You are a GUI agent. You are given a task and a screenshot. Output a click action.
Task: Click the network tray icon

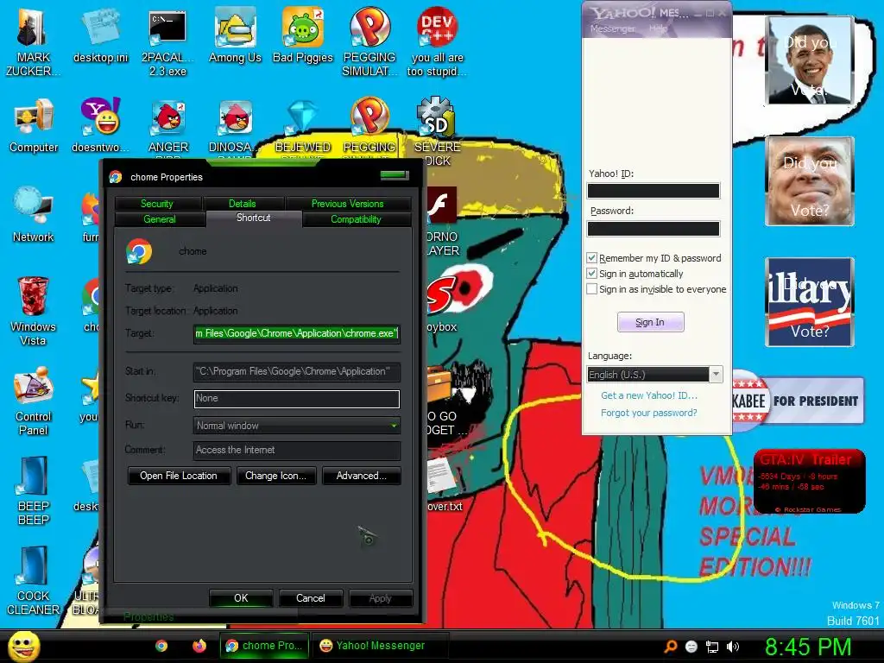tap(712, 647)
